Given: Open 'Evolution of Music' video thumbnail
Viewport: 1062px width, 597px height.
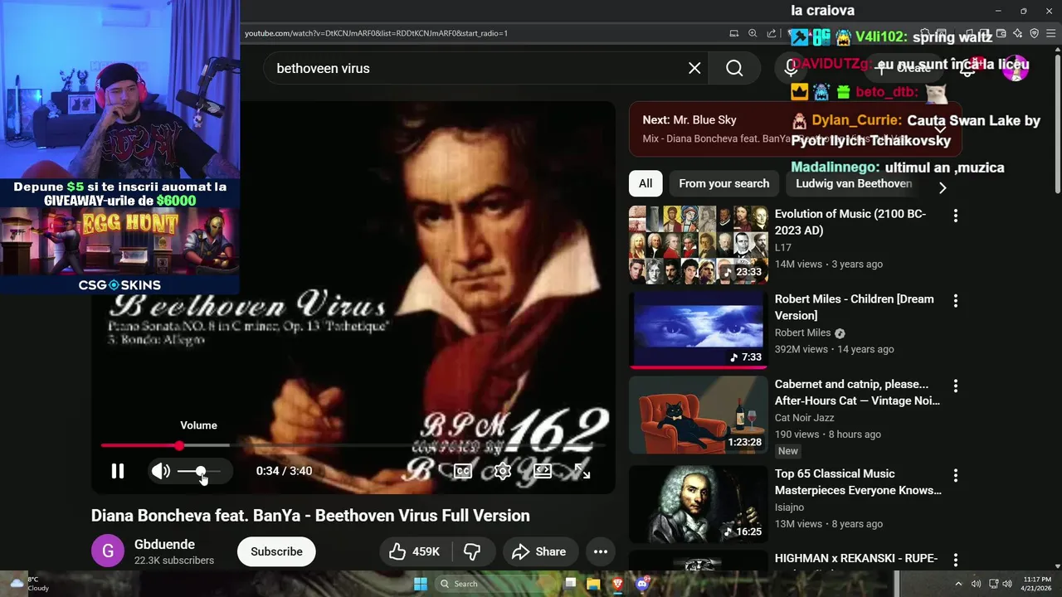Looking at the screenshot, I should pos(699,245).
